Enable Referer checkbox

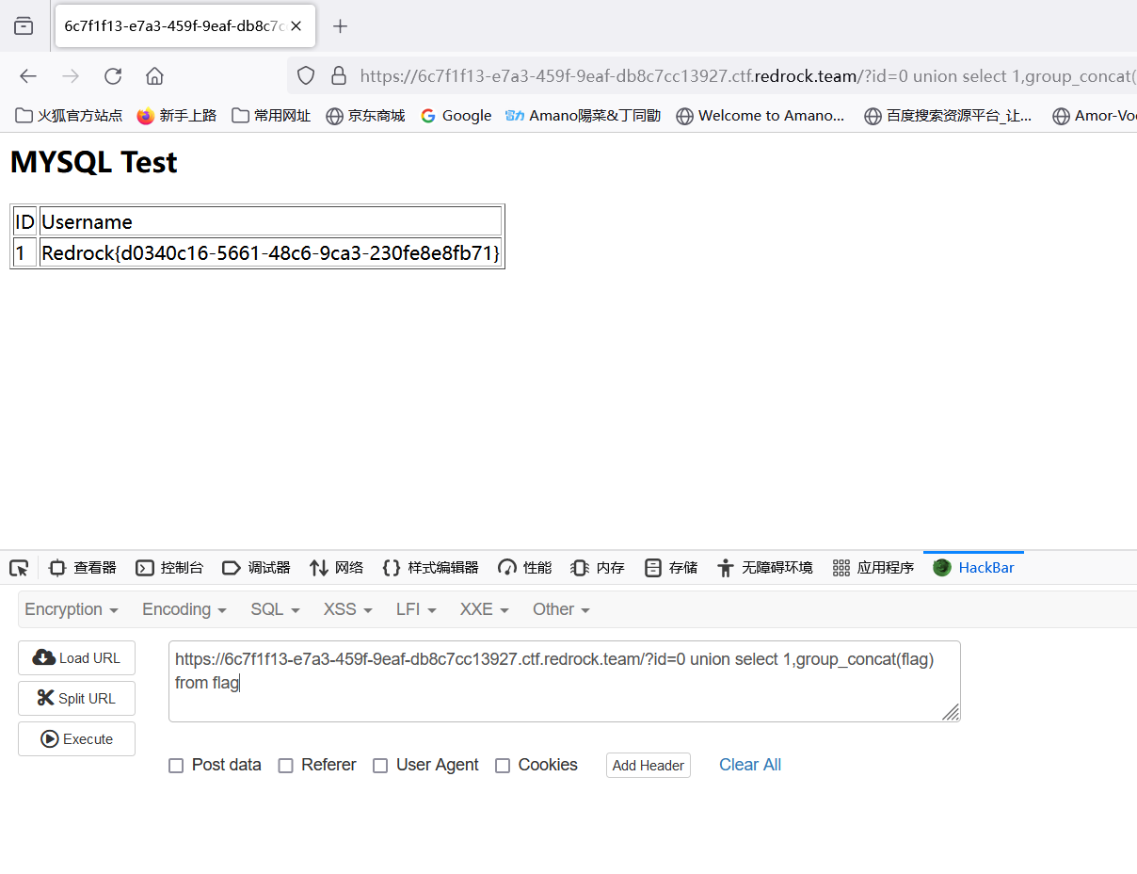pos(286,766)
